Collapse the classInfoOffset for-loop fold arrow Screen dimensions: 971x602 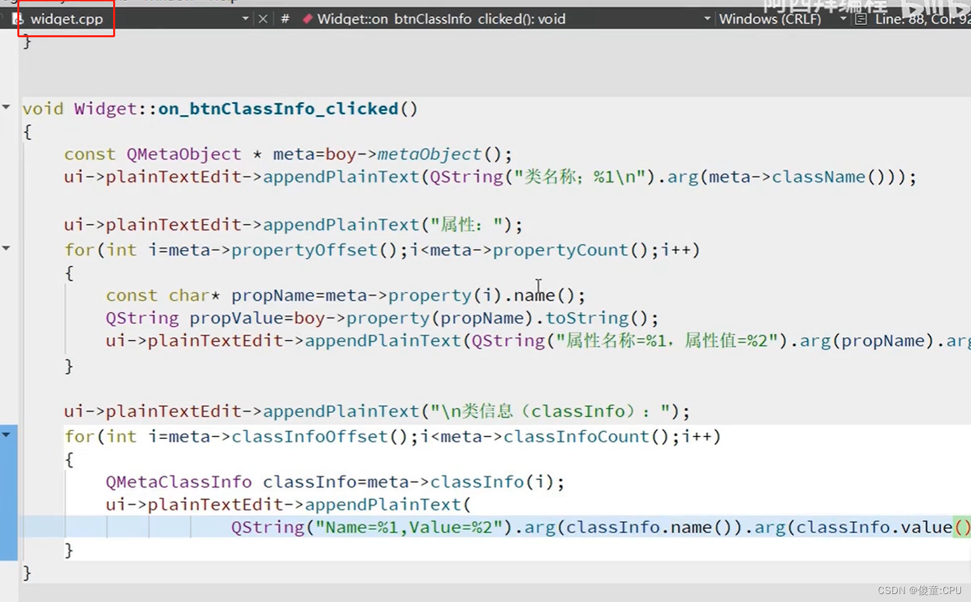click(6, 434)
